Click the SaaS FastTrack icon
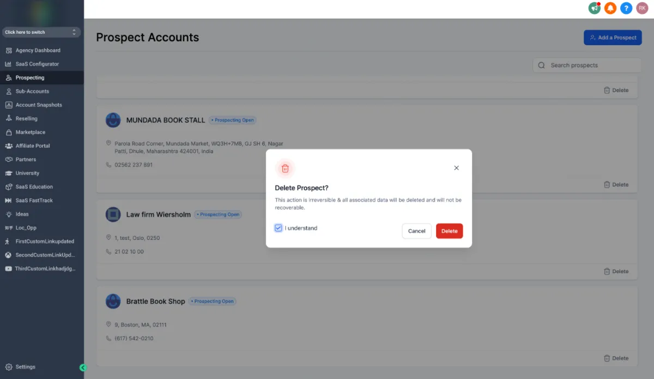This screenshot has height=379, width=654. point(9,200)
